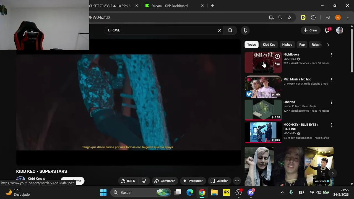Share the video via Compartir

pos(165,181)
